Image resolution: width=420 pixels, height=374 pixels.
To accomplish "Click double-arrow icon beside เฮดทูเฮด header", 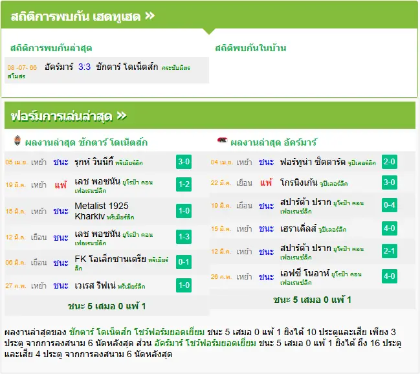I will (x=149, y=16).
